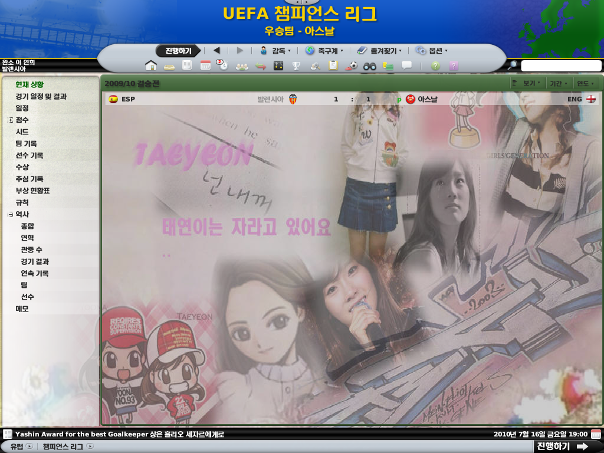Image resolution: width=604 pixels, height=453 pixels.
Task: Select 주심 기록 in sidebar
Action: (29, 179)
